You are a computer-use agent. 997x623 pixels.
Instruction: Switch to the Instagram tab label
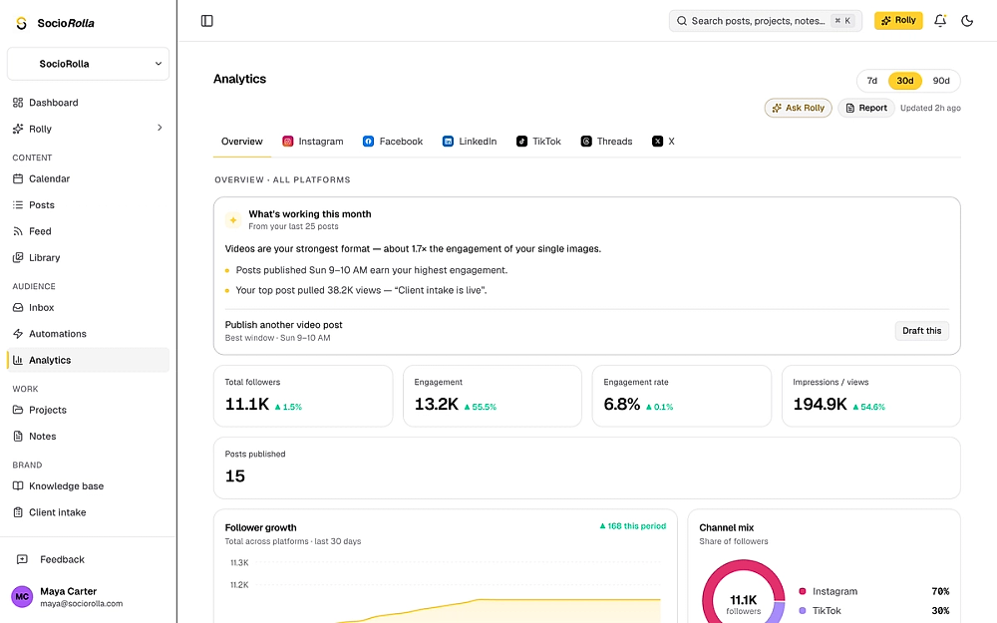click(320, 142)
